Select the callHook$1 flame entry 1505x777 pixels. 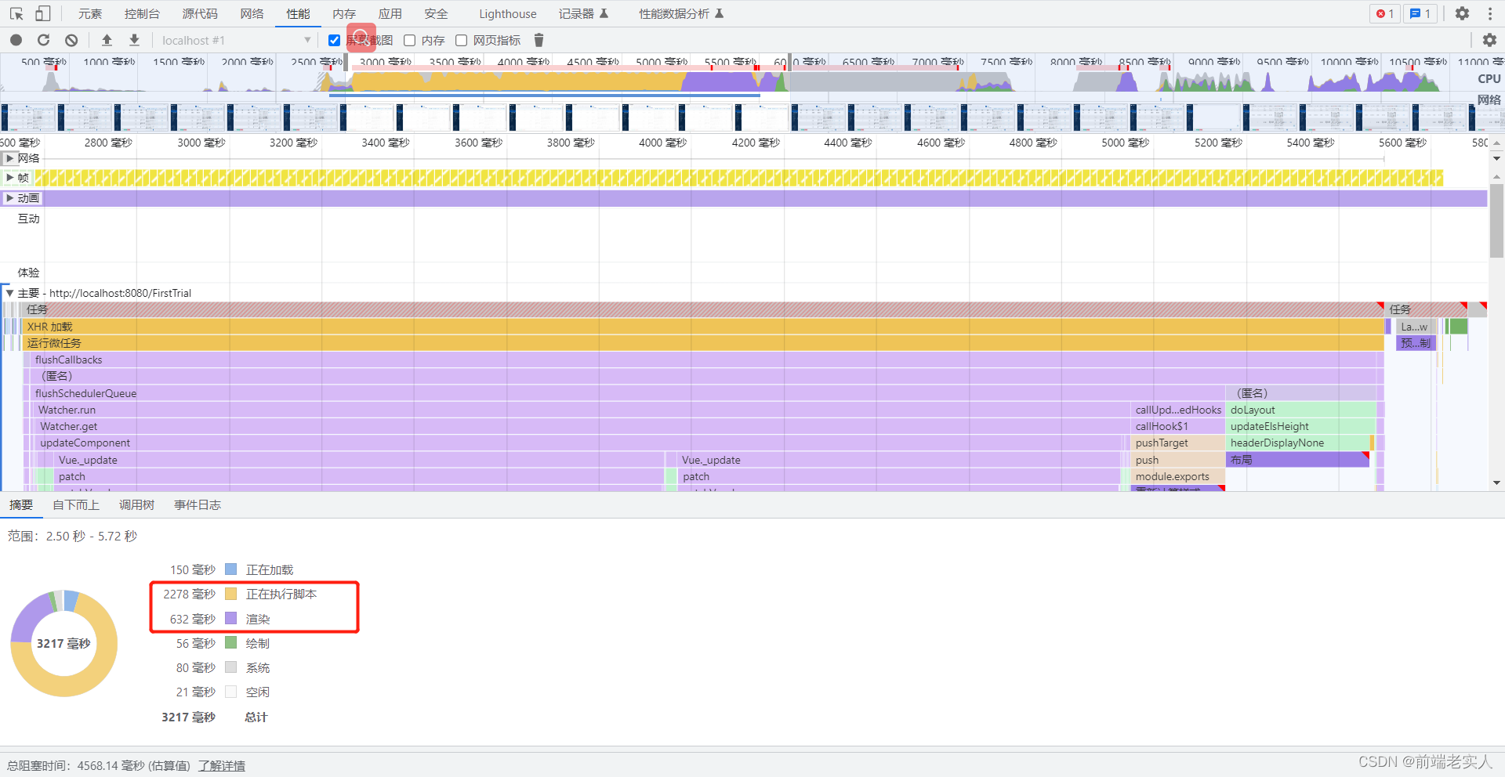pyautogui.click(x=1178, y=426)
